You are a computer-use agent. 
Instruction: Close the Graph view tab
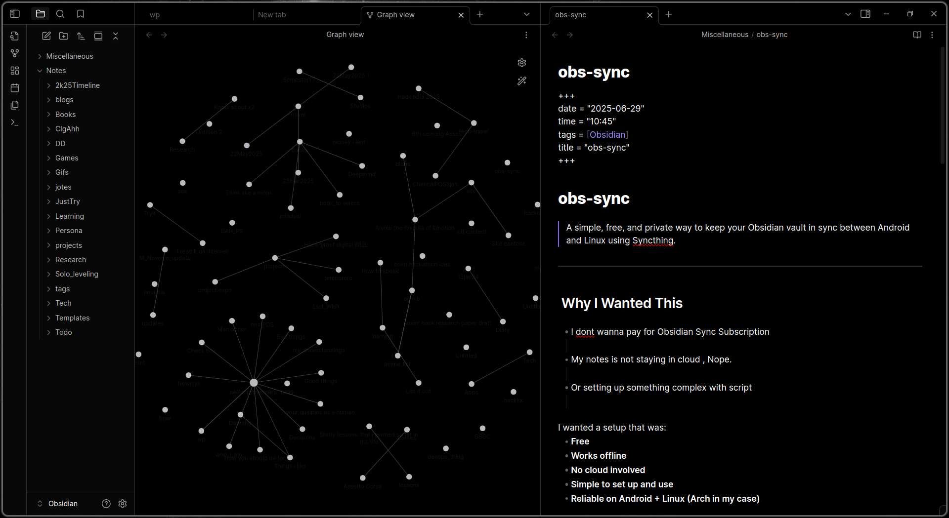click(x=461, y=15)
